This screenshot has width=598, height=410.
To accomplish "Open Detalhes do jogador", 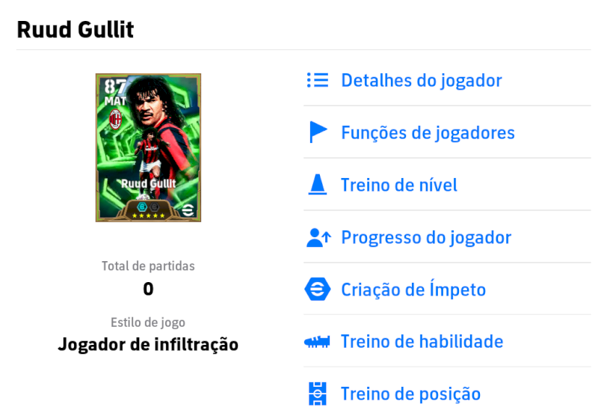I will [421, 81].
